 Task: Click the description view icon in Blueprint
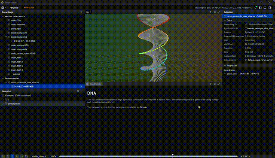pyautogui.click(x=6, y=104)
